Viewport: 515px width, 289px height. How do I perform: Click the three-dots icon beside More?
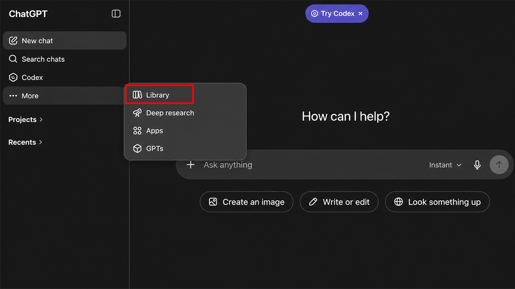(x=13, y=96)
